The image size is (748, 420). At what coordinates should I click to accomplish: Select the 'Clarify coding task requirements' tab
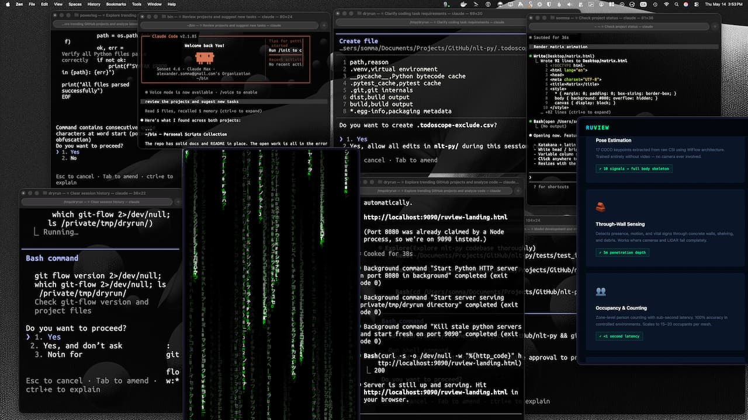tap(431, 22)
